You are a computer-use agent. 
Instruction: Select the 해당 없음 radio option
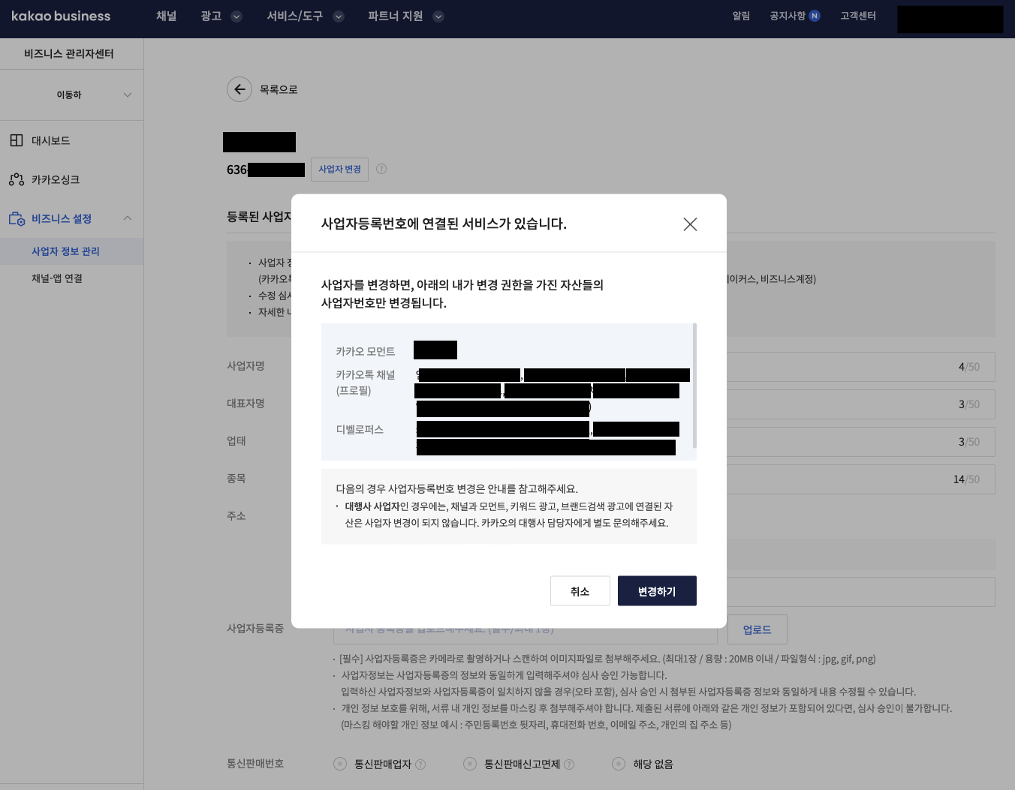619,764
